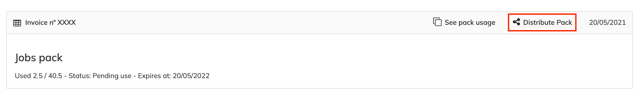The image size is (637, 95).
Task: Click the Jobs pack heading
Action: point(39,58)
